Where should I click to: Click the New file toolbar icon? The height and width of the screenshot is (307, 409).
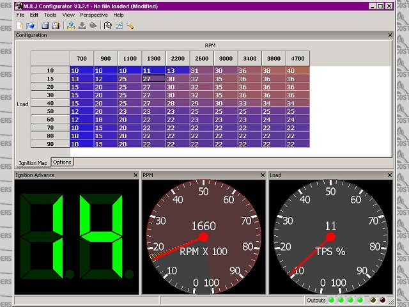20,25
